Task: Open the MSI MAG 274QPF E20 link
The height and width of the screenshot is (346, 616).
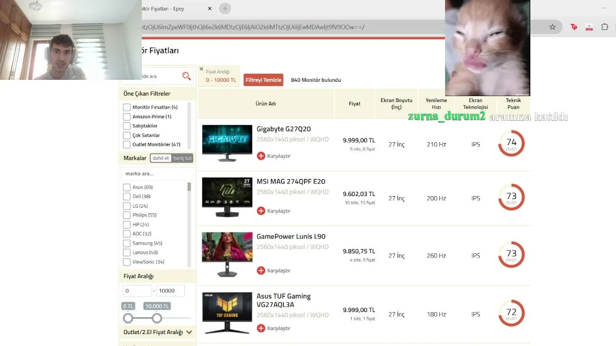Action: click(x=291, y=182)
